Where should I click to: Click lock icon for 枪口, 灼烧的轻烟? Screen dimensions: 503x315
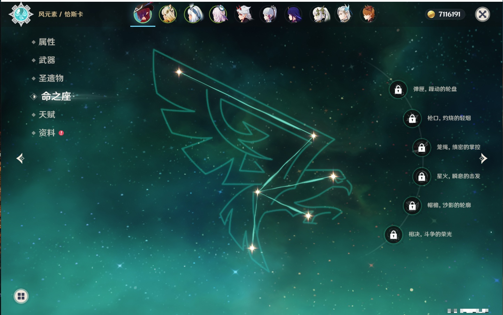point(412,118)
